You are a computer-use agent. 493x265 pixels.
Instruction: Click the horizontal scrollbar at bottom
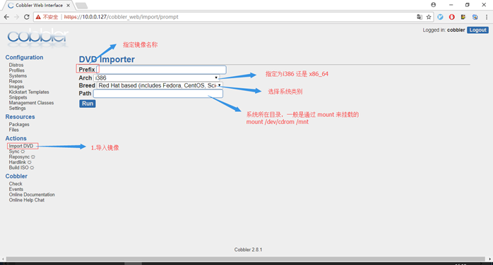245,259
